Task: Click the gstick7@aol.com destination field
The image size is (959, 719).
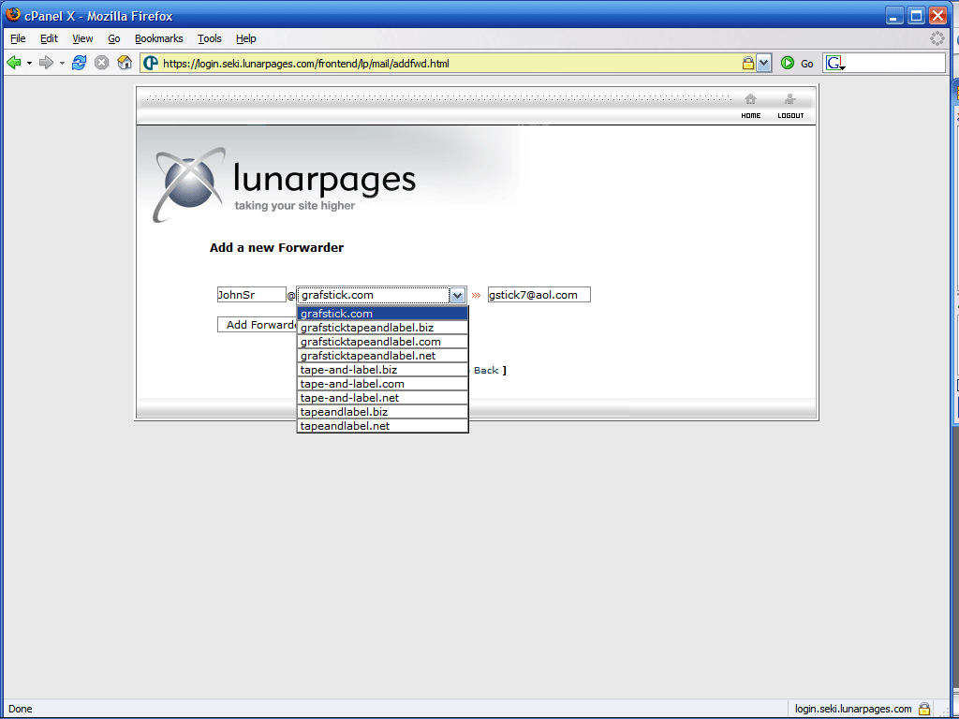Action: click(539, 295)
